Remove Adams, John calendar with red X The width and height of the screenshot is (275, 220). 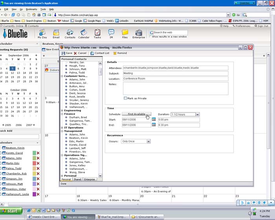[38, 158]
